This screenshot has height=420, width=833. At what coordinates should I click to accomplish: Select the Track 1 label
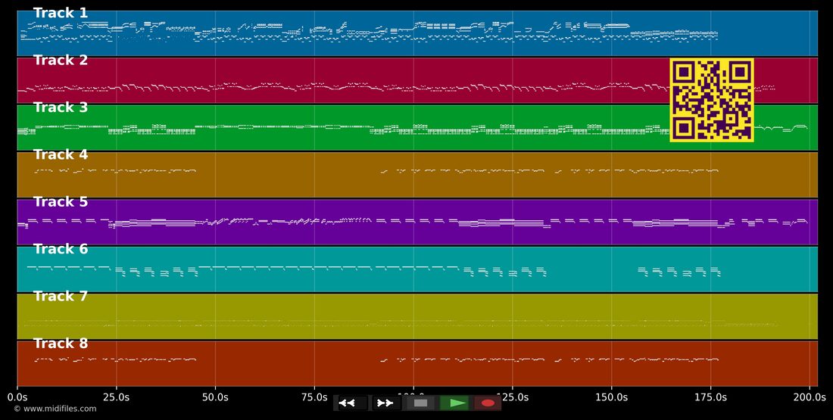(x=61, y=14)
